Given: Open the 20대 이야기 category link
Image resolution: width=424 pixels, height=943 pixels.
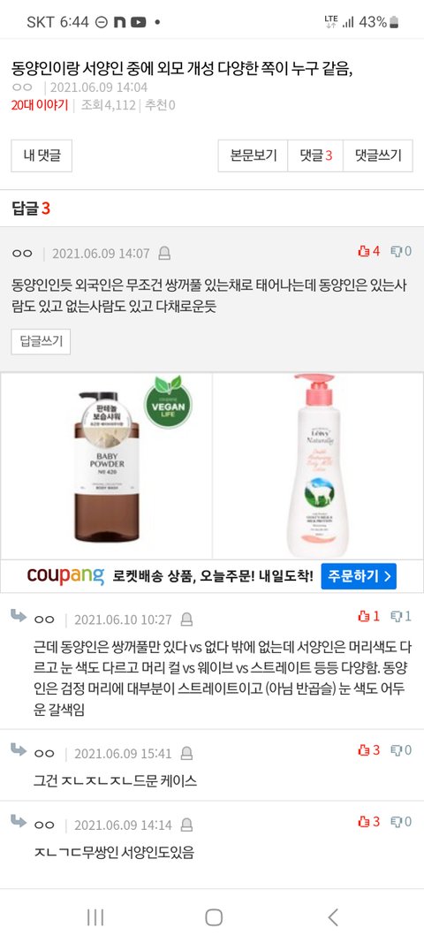Looking at the screenshot, I should point(40,105).
